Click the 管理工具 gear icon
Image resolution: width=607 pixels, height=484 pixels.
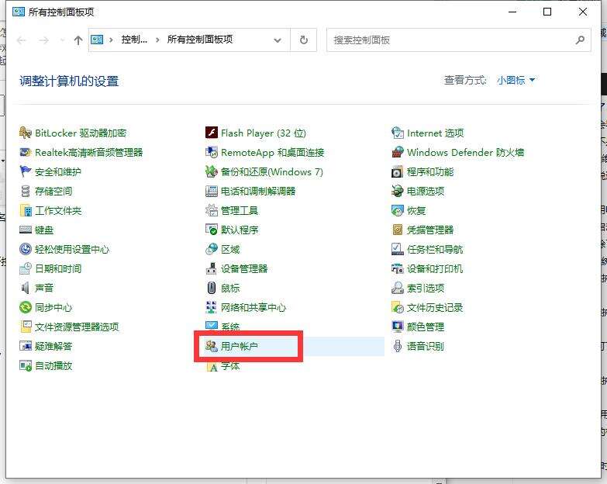pos(212,211)
